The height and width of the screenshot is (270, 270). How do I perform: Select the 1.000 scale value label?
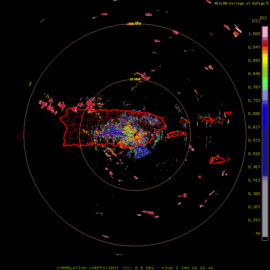pyautogui.click(x=254, y=34)
